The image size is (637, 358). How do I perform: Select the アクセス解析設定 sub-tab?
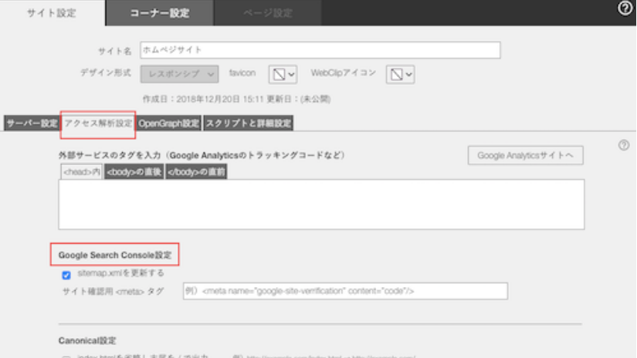click(98, 123)
